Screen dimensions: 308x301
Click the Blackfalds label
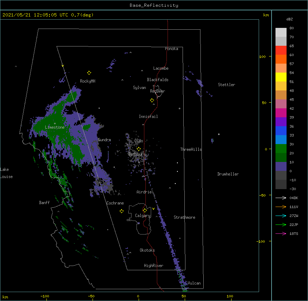158,80
